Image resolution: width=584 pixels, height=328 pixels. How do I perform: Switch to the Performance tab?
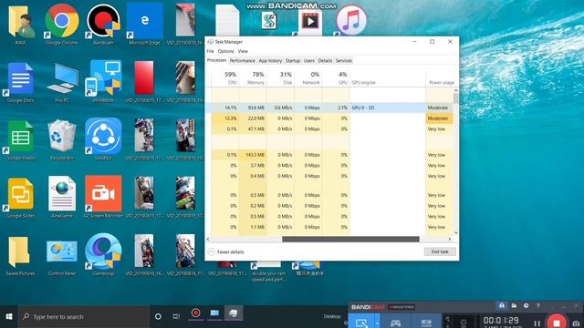tap(242, 61)
